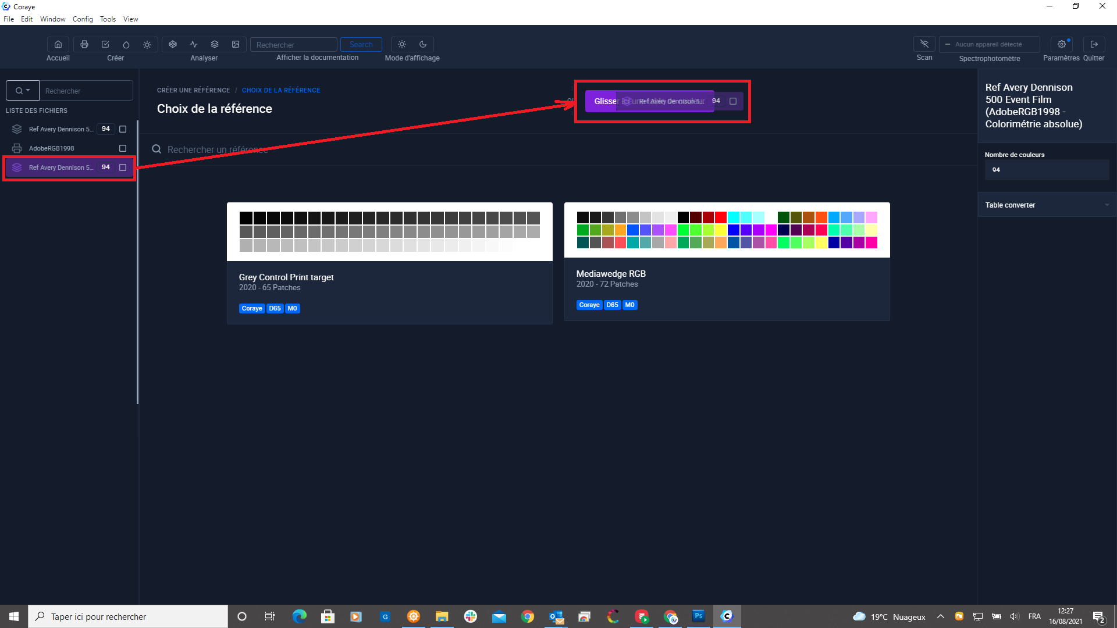Open the View menu

131,19
